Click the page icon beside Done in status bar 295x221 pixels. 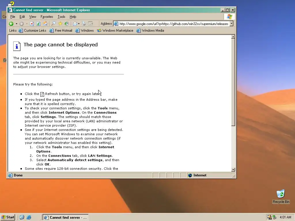point(10,175)
